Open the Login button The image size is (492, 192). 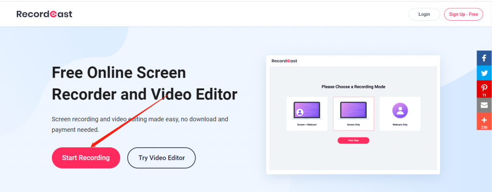[424, 14]
